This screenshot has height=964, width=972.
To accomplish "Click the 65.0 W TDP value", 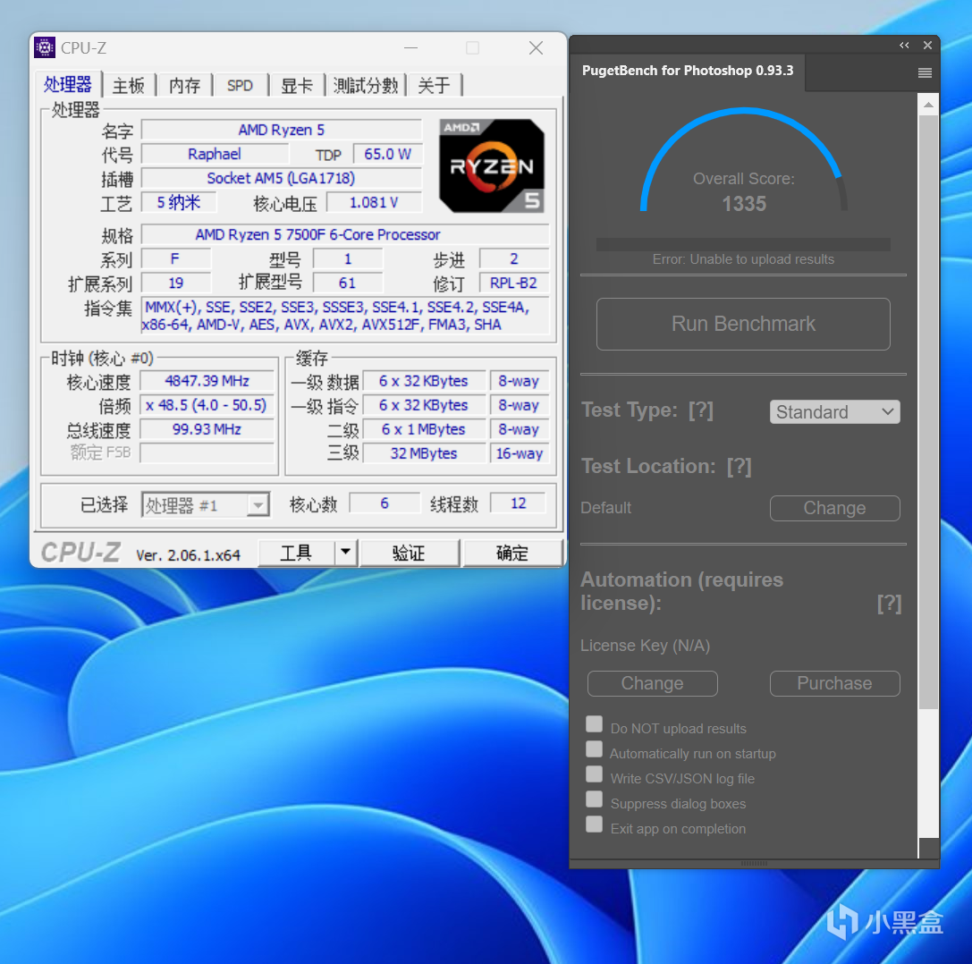I will tap(387, 154).
